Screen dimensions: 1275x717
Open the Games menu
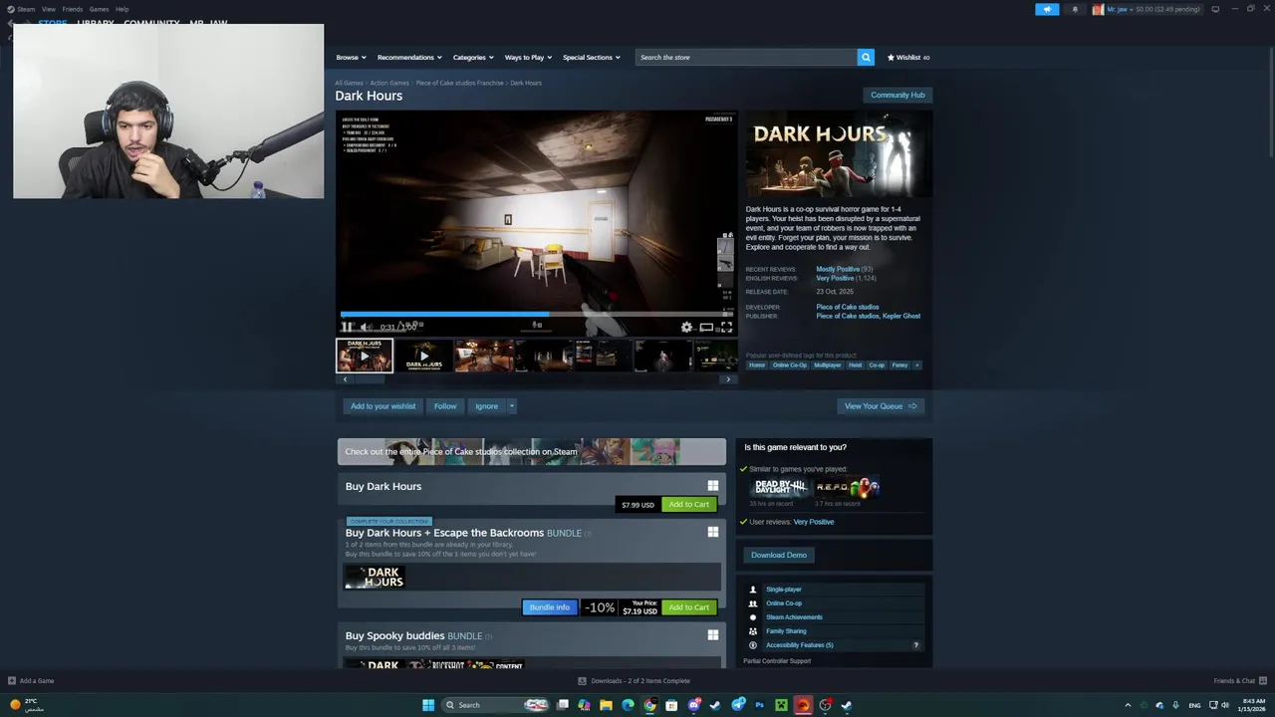(99, 9)
